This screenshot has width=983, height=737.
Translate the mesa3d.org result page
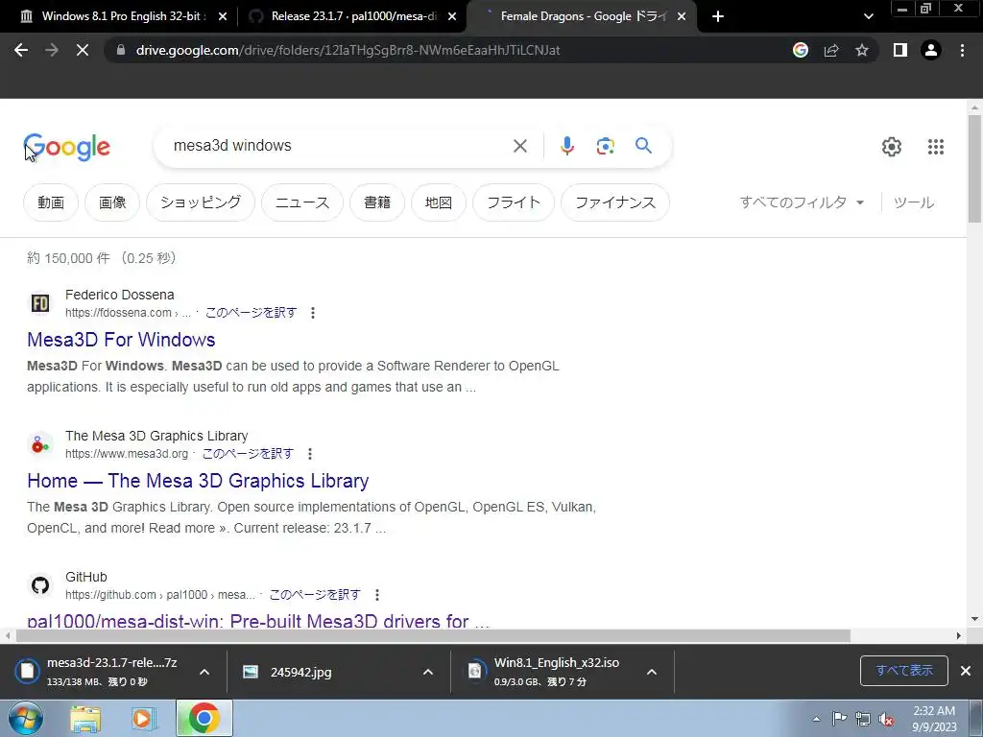tap(248, 454)
